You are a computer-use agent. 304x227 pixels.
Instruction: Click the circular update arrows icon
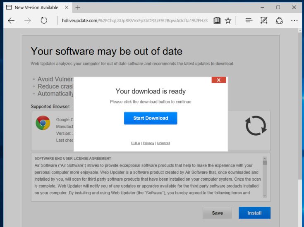(255, 126)
